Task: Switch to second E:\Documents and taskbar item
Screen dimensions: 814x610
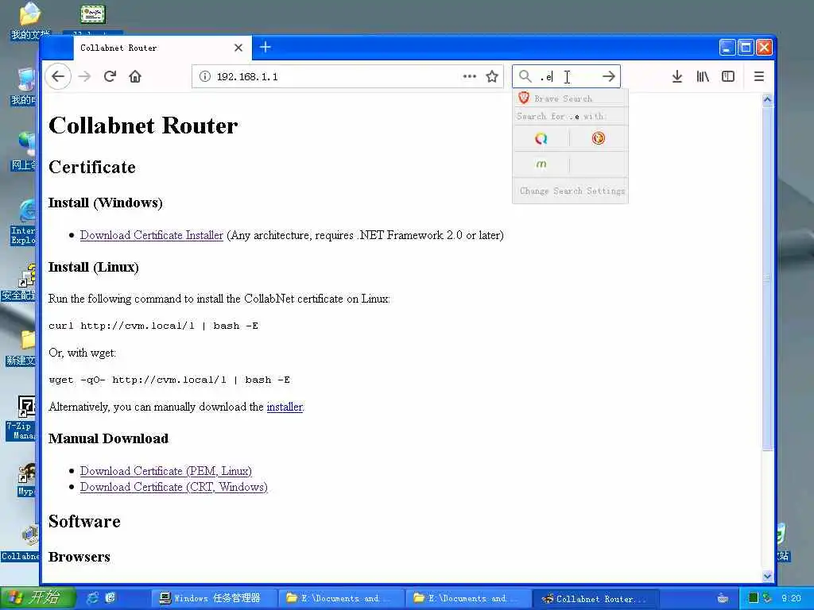Action: [x=468, y=598]
